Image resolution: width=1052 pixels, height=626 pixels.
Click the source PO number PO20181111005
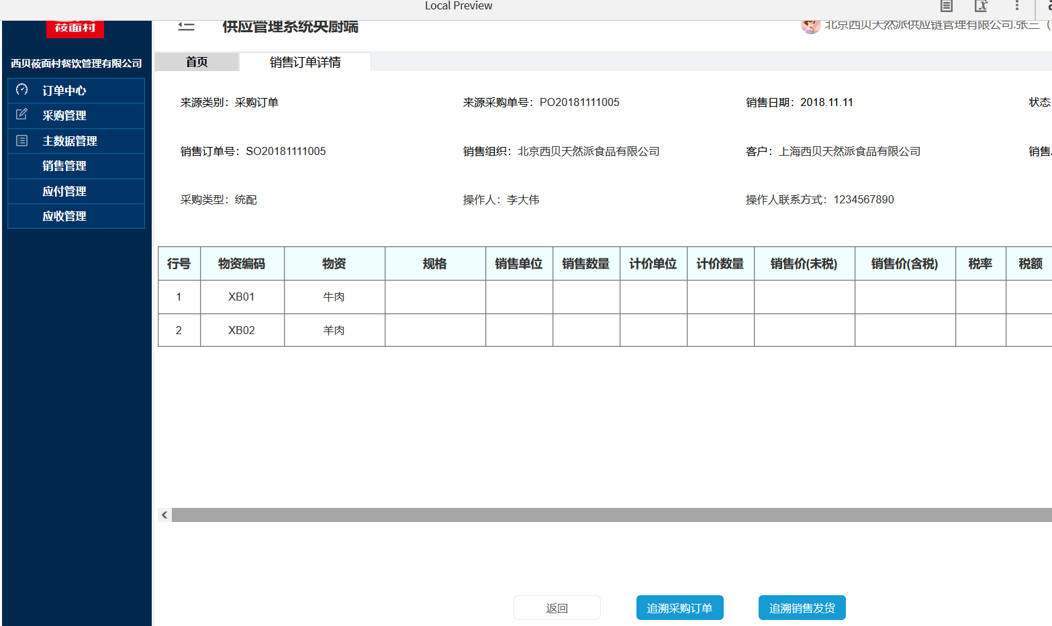[579, 102]
